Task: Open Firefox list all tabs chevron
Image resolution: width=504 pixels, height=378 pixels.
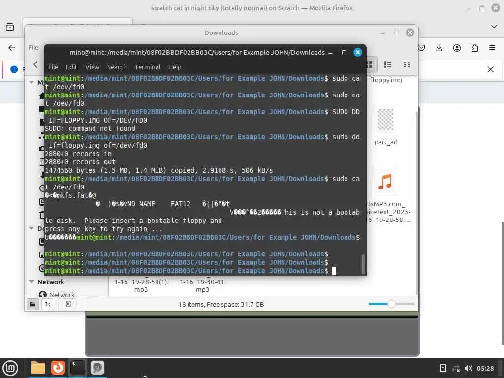Action: coord(494,27)
